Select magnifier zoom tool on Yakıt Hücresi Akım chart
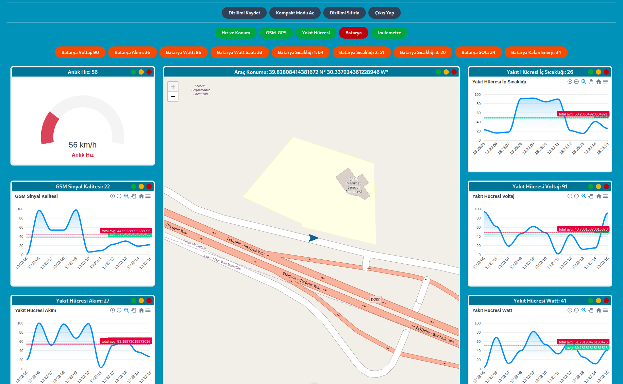The height and width of the screenshot is (384, 623). pos(126,310)
